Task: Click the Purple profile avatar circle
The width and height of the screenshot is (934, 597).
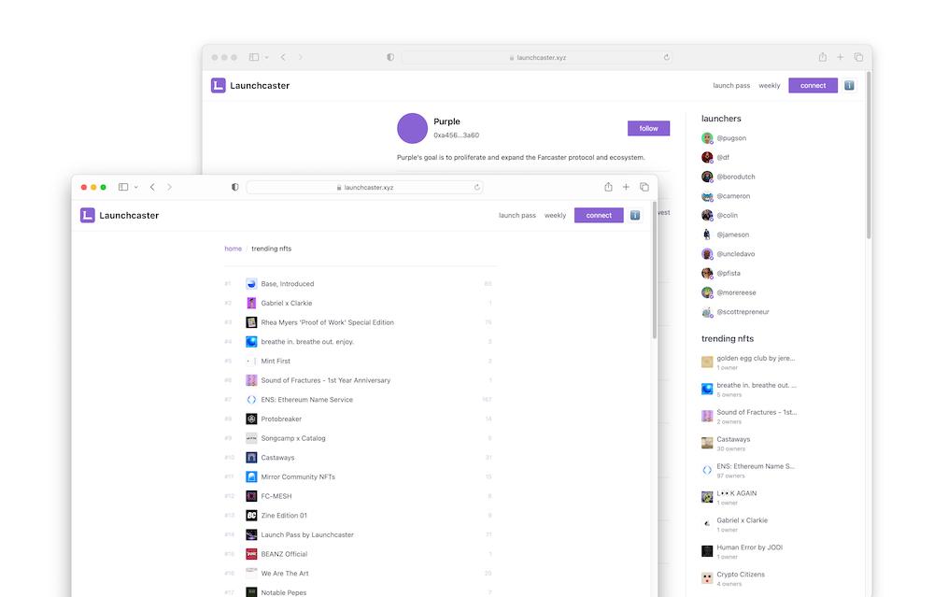Action: point(412,128)
